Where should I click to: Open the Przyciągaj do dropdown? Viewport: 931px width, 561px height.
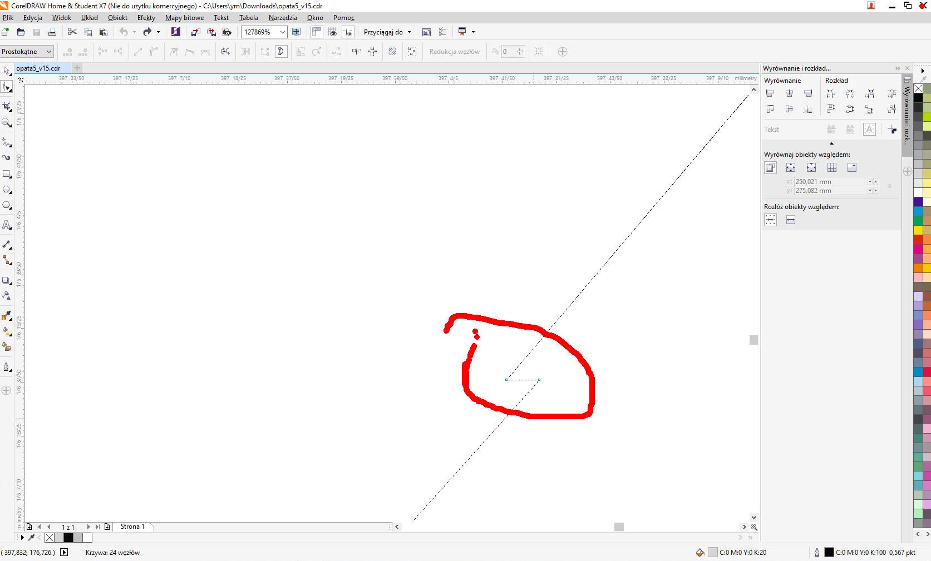coord(387,32)
